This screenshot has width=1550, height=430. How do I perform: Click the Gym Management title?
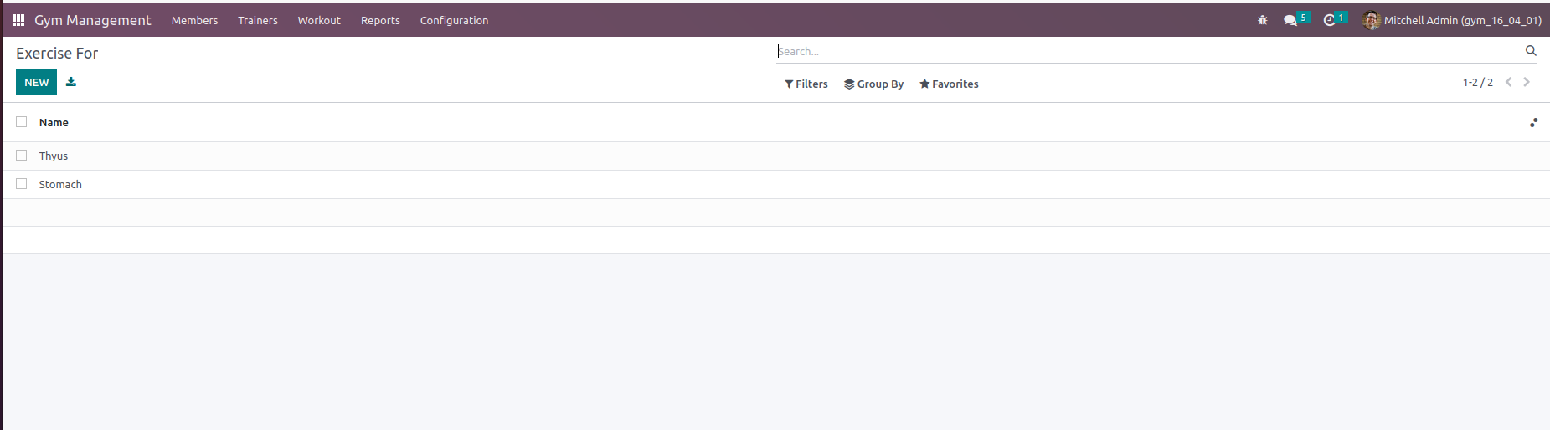(x=93, y=20)
